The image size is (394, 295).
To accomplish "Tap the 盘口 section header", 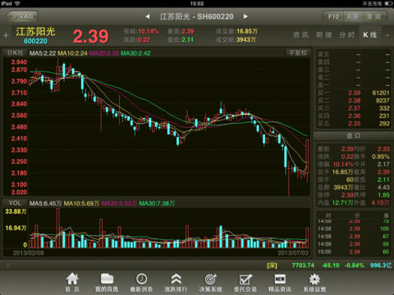I will (354, 136).
